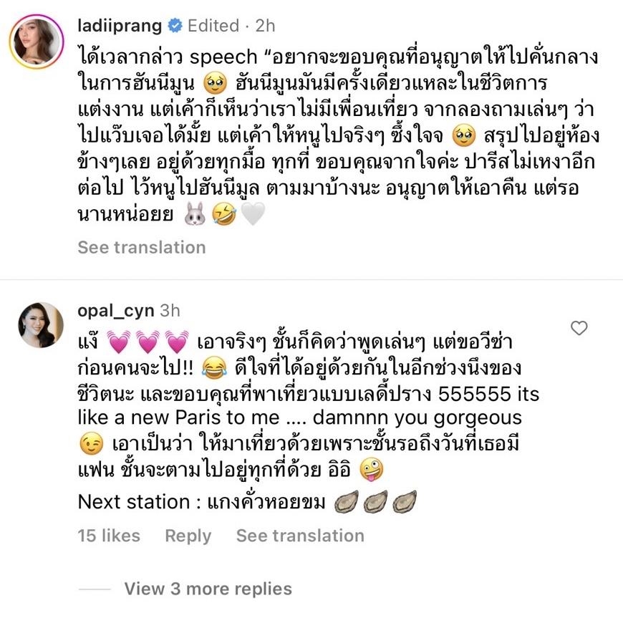Like opal_cyn's comment with the heart icon
The height and width of the screenshot is (618, 623).
(579, 328)
